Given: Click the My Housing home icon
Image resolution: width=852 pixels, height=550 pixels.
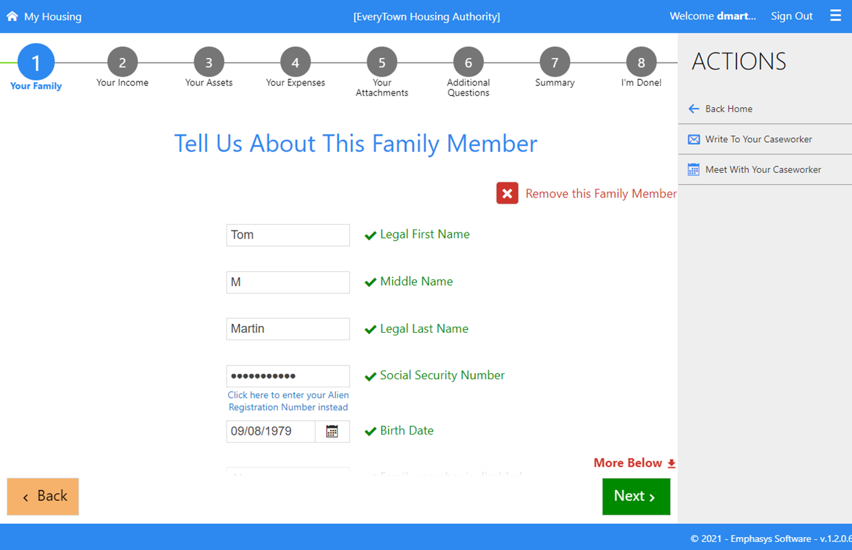Looking at the screenshot, I should tap(12, 16).
